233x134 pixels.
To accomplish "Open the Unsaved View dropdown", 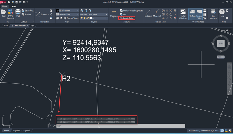I will pos(67,14).
